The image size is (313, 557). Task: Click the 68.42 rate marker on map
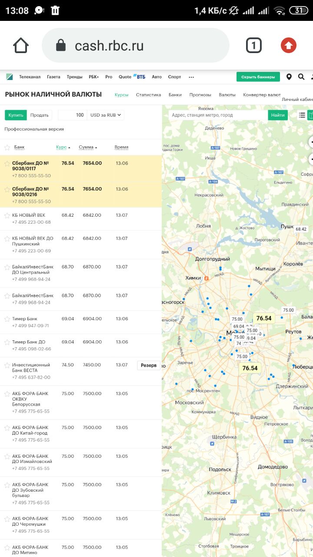[301, 229]
